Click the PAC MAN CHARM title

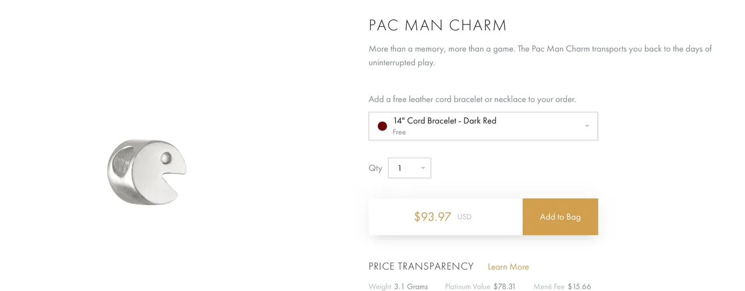tap(438, 26)
